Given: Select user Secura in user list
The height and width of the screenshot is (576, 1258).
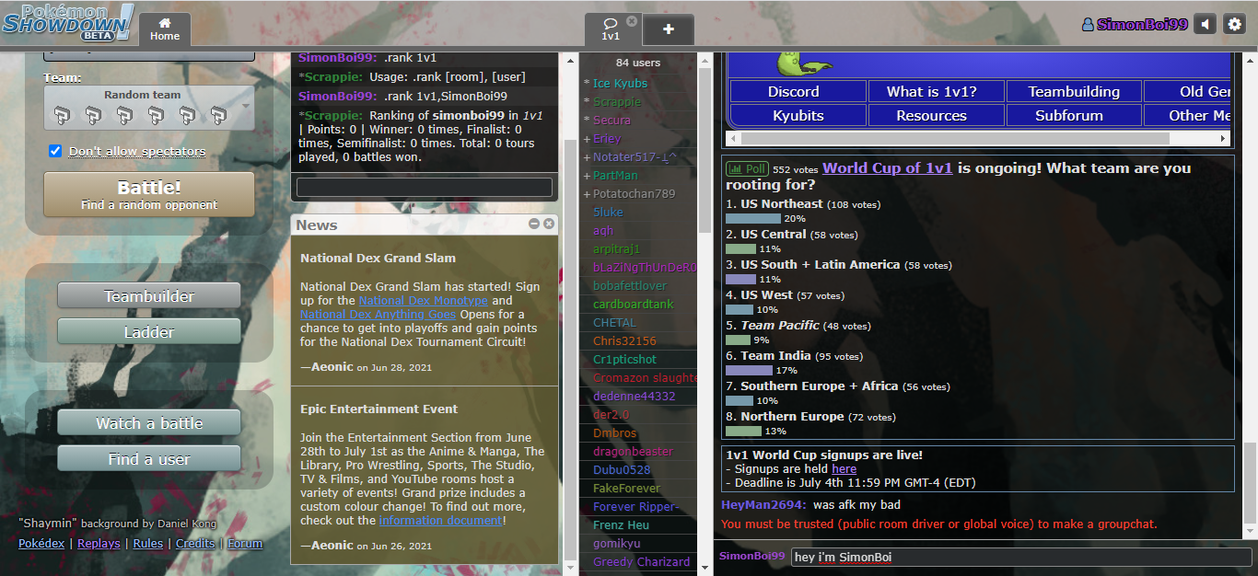Looking at the screenshot, I should 637,121.
